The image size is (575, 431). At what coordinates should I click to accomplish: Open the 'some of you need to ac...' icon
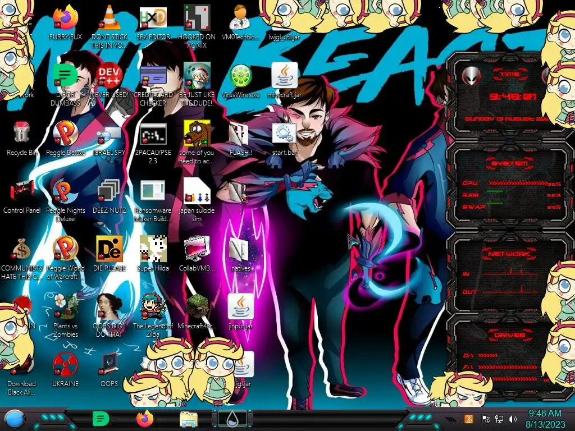[x=197, y=132]
